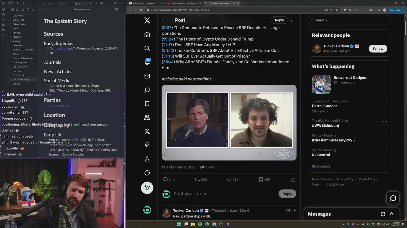Viewport: 407px width, 228px height.
Task: Open more options for NL Central trend
Action: click(385, 151)
